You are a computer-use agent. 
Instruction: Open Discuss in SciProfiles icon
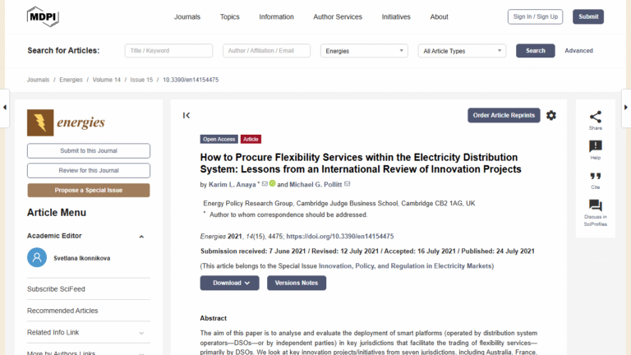click(x=595, y=205)
